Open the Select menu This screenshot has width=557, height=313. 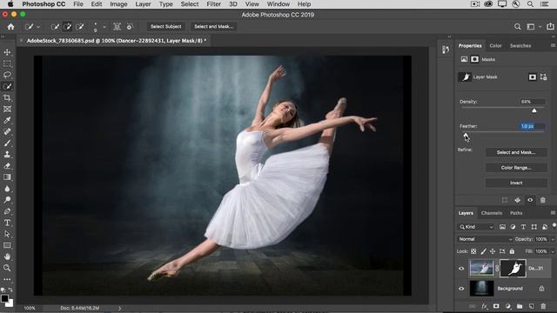190,4
